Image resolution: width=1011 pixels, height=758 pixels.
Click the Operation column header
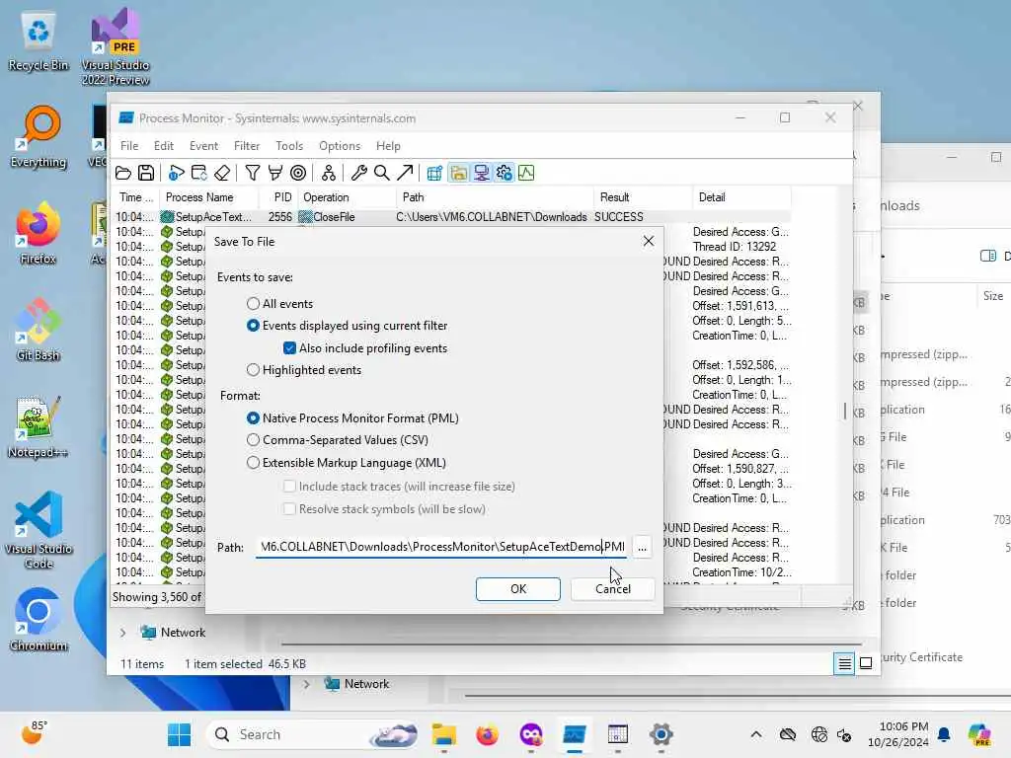[348, 197]
